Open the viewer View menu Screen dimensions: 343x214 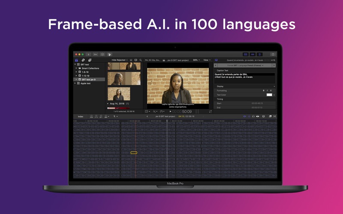point(207,60)
